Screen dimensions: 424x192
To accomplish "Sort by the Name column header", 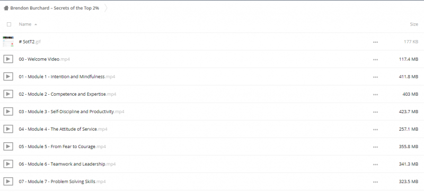I will pyautogui.click(x=25, y=24).
